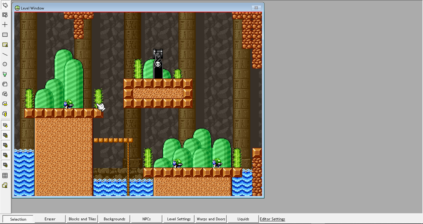Choose the green fill bucket tool
The image size is (423, 224).
click(x=5, y=74)
